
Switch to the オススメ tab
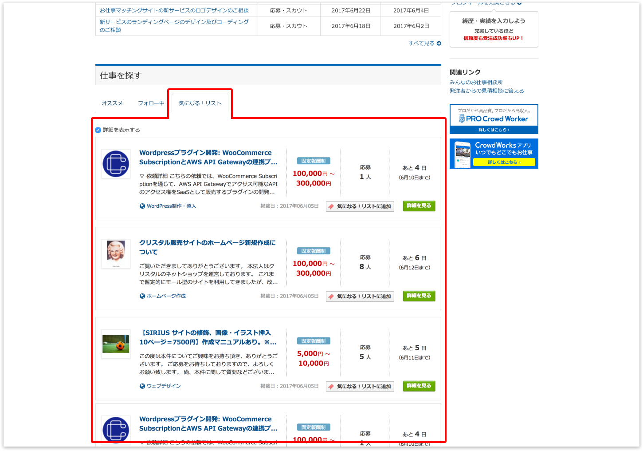(x=112, y=103)
